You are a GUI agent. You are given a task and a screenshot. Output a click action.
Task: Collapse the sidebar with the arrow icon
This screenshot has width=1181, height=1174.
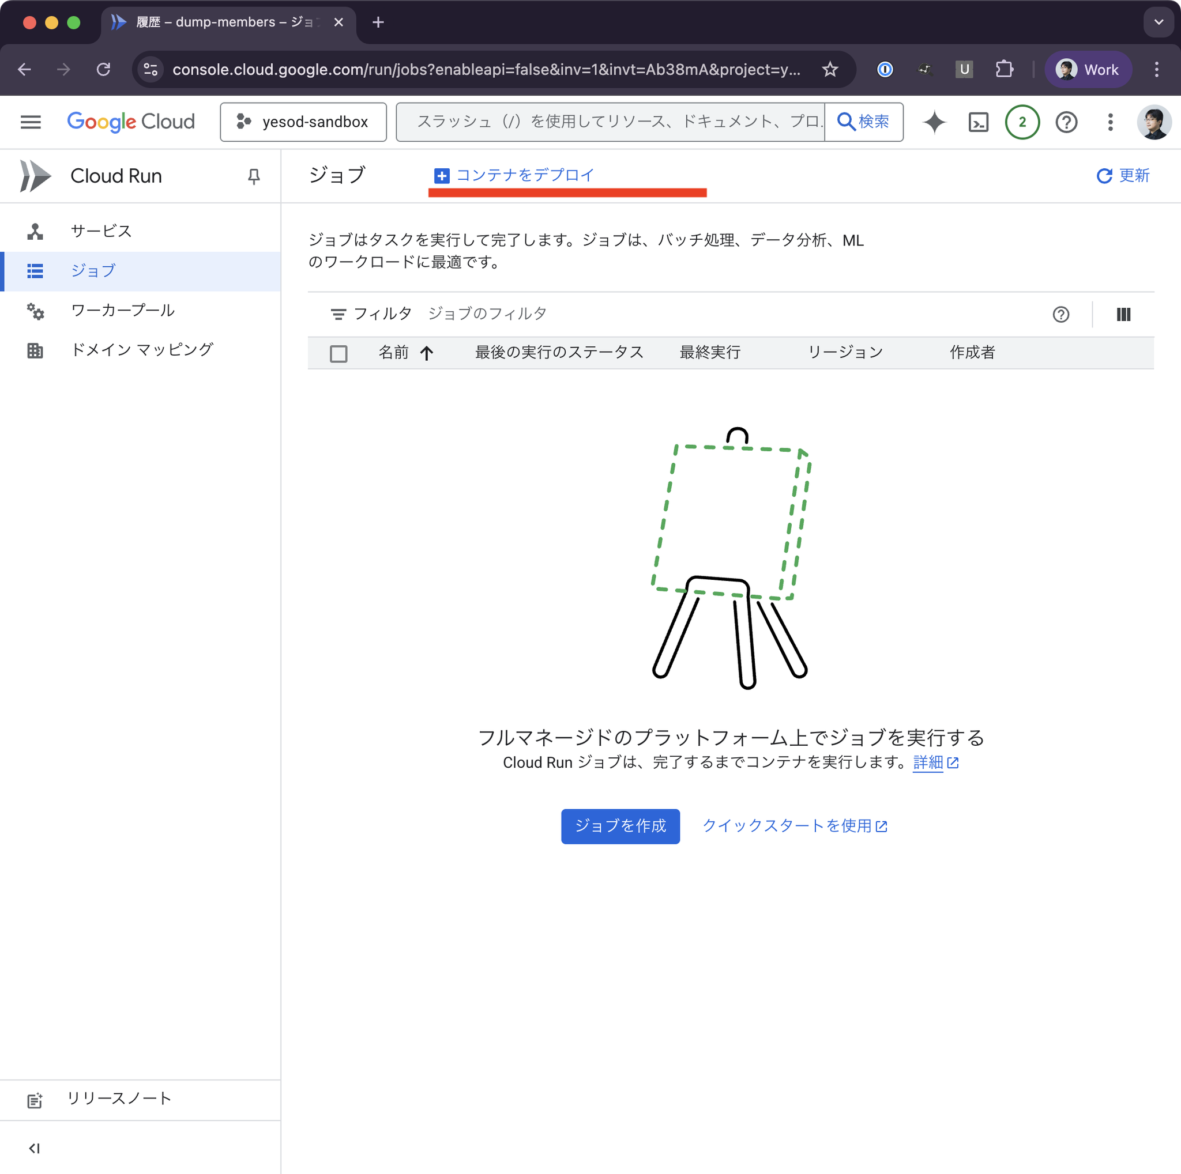pyautogui.click(x=34, y=1148)
